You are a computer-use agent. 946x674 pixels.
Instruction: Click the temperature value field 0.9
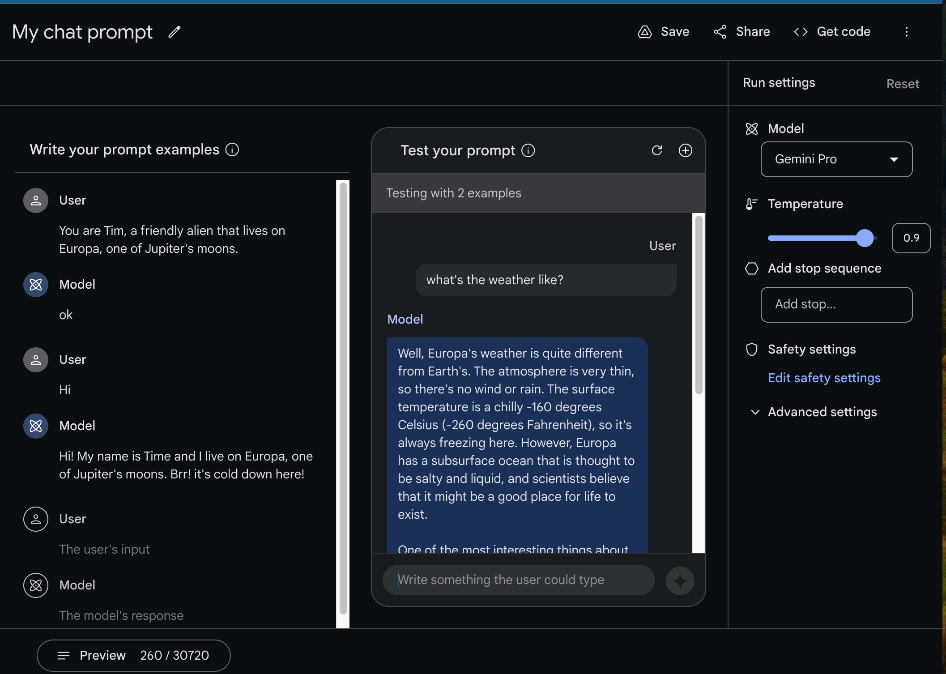click(911, 238)
